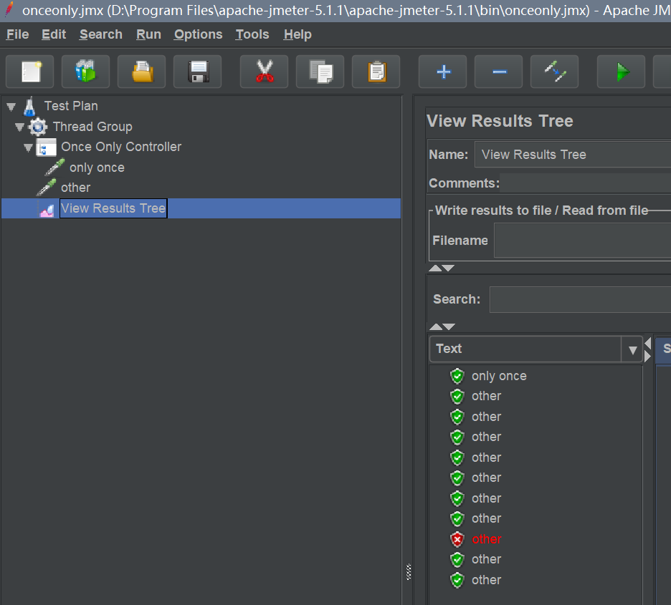Viewport: 671px width, 605px height.
Task: Select the Once Only Controller label
Action: 121,147
